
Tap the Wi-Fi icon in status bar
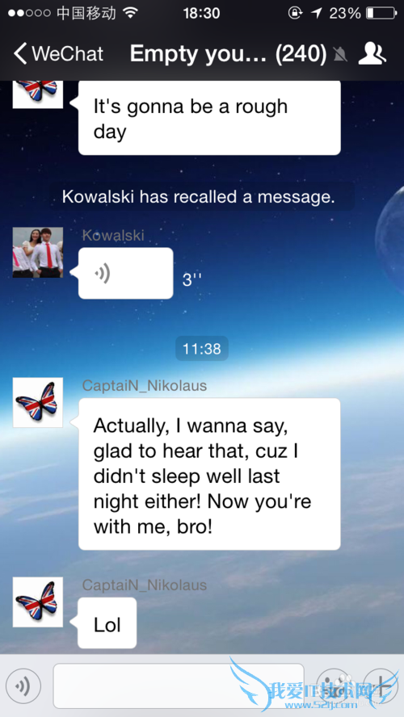coord(131,13)
